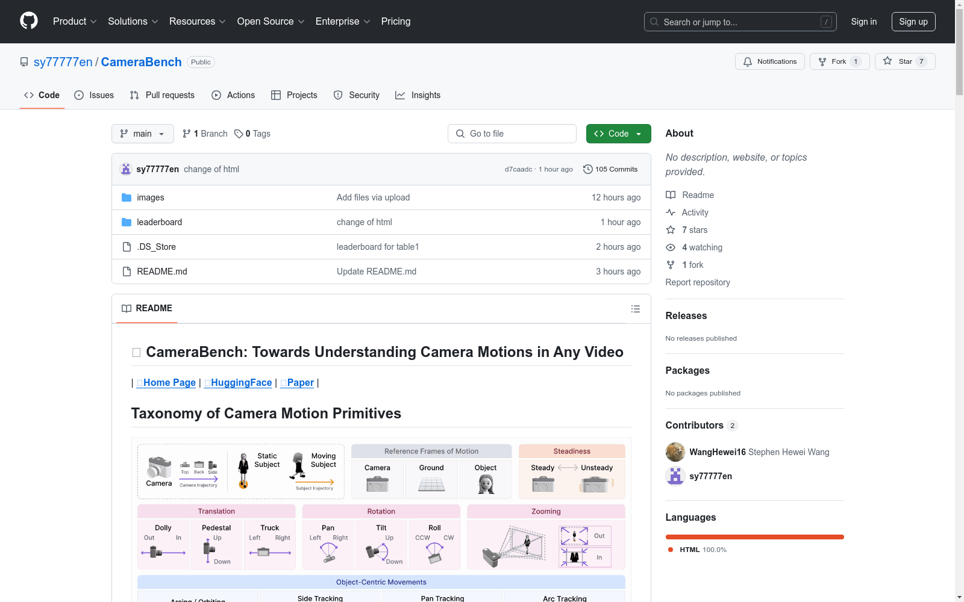Screen dimensions: 964x602
Task: Click the Notifications bell icon
Action: 748,61
